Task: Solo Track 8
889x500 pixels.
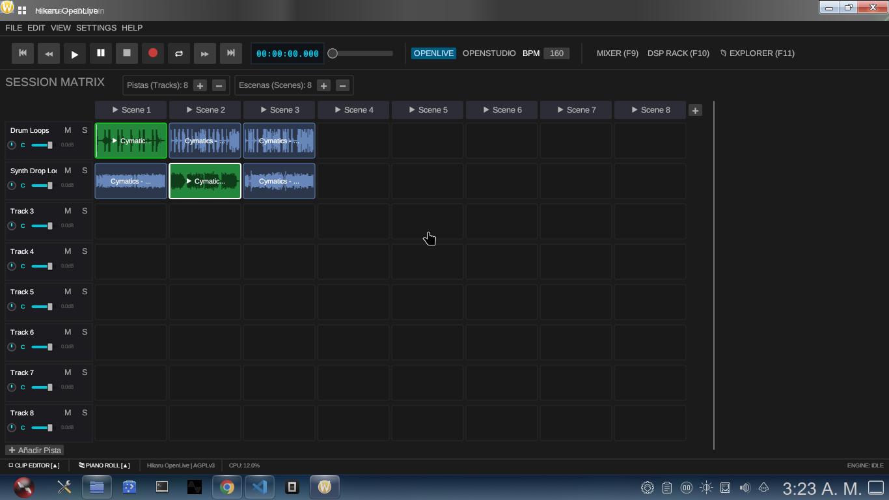Action: click(x=85, y=413)
